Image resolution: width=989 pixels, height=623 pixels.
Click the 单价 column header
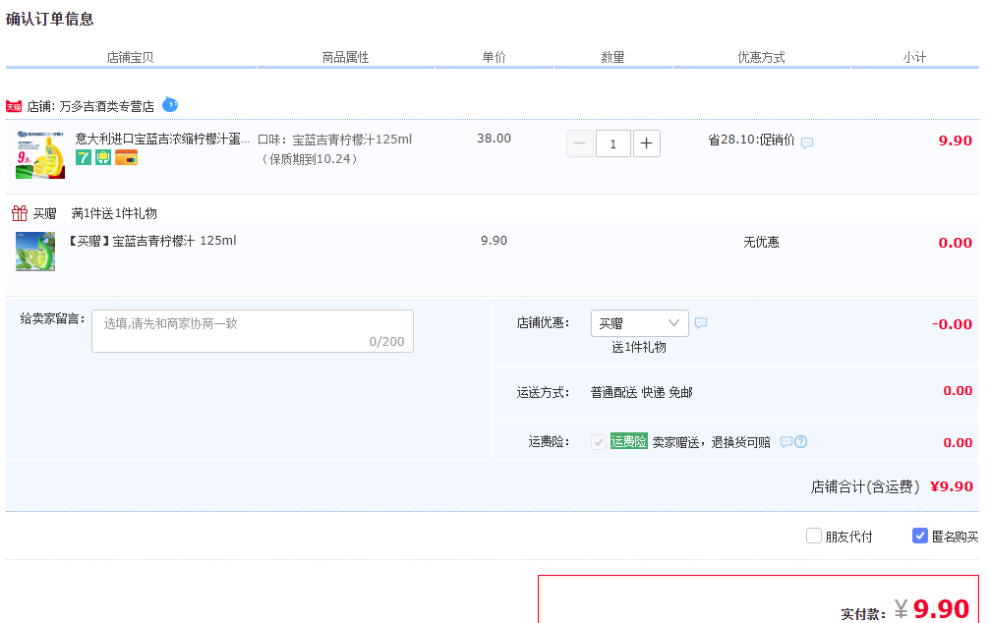pyautogui.click(x=494, y=57)
